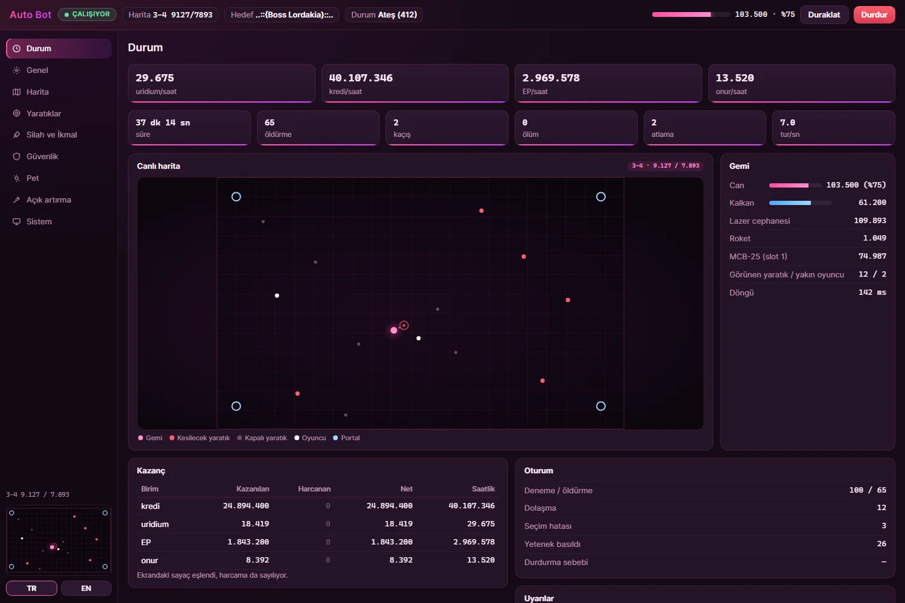Viewport: 905px width, 603px height.
Task: Click the mini map thumbnail in the sidebar
Action: pyautogui.click(x=59, y=539)
